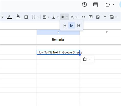Insert a comment with the plus icon
This screenshot has width=121, height=106.
click(91, 17)
